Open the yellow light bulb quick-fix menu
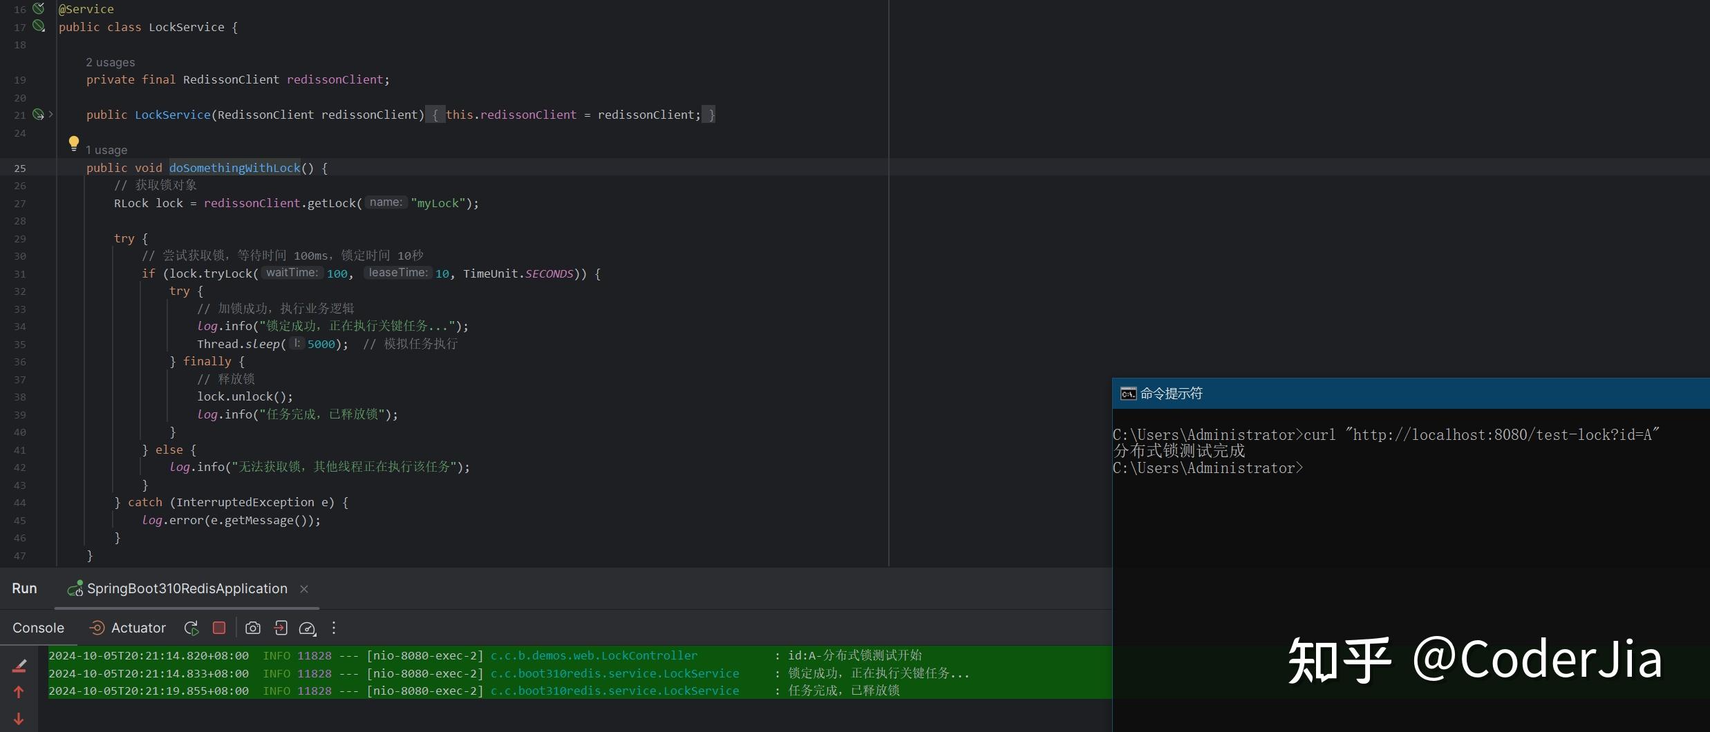 point(74,144)
